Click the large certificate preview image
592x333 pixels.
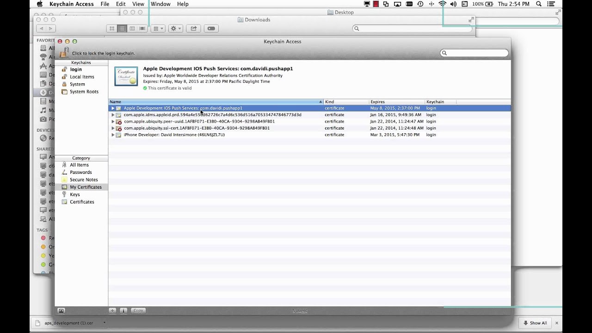coord(126,77)
